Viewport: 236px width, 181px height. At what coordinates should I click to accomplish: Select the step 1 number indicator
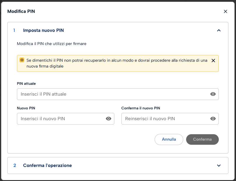14,30
